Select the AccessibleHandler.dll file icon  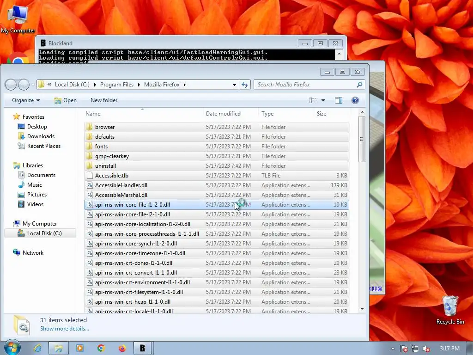coord(89,185)
